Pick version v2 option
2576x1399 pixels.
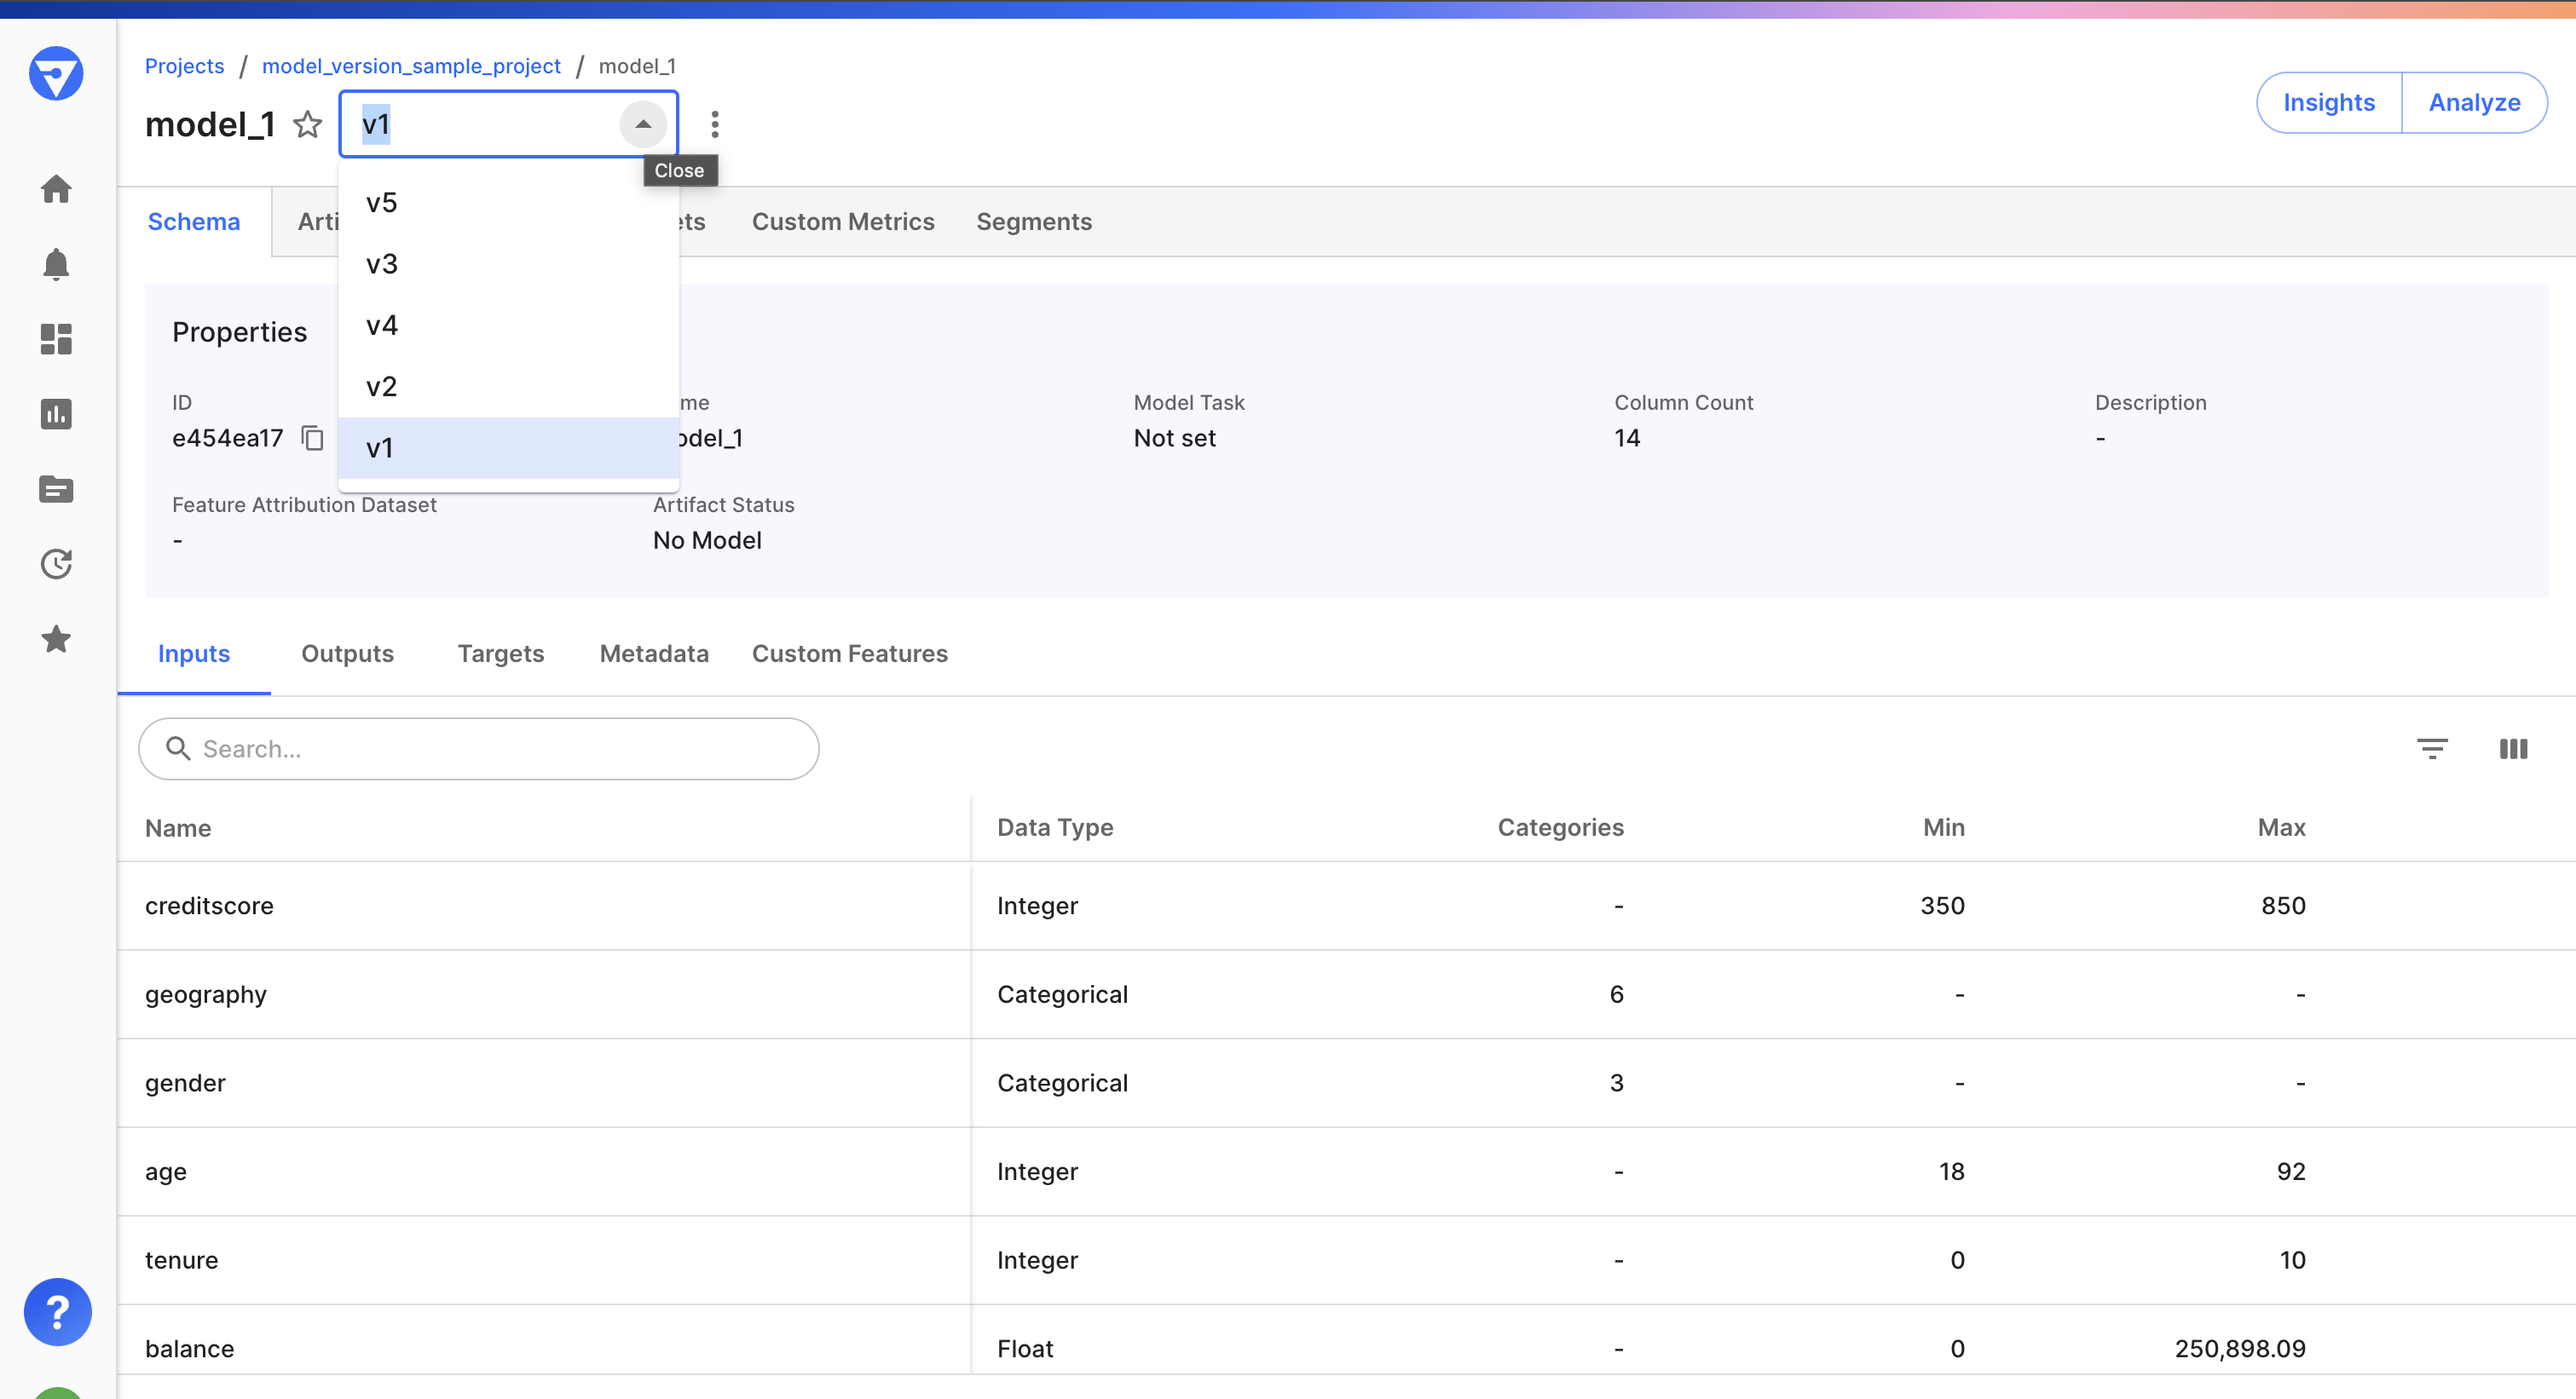pyautogui.click(x=382, y=387)
